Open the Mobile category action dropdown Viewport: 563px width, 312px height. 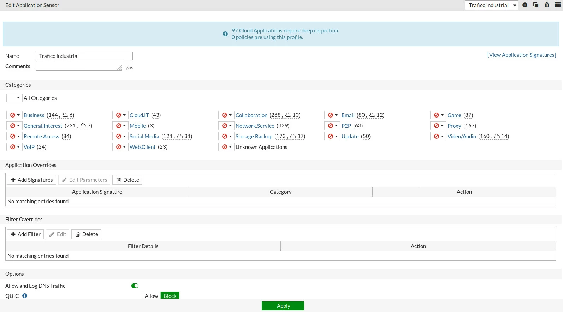pyautogui.click(x=120, y=126)
